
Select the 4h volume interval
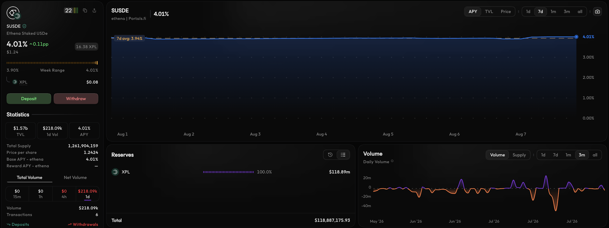coord(64,194)
